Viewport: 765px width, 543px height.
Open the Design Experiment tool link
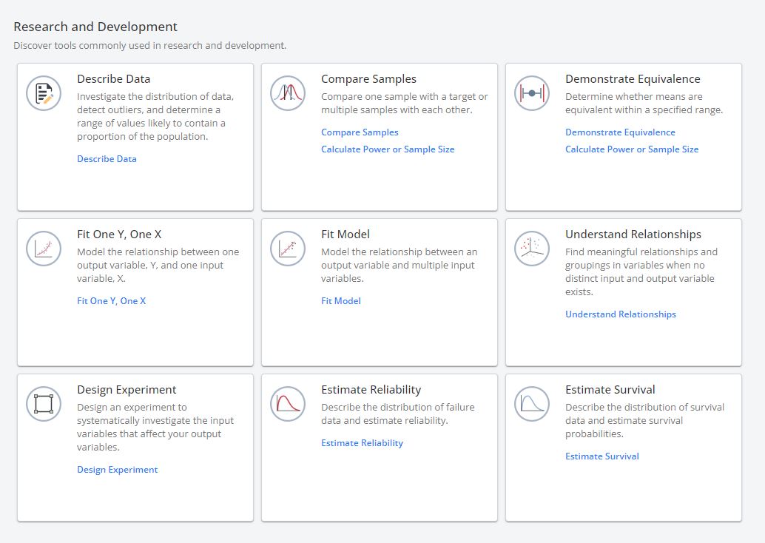[117, 469]
